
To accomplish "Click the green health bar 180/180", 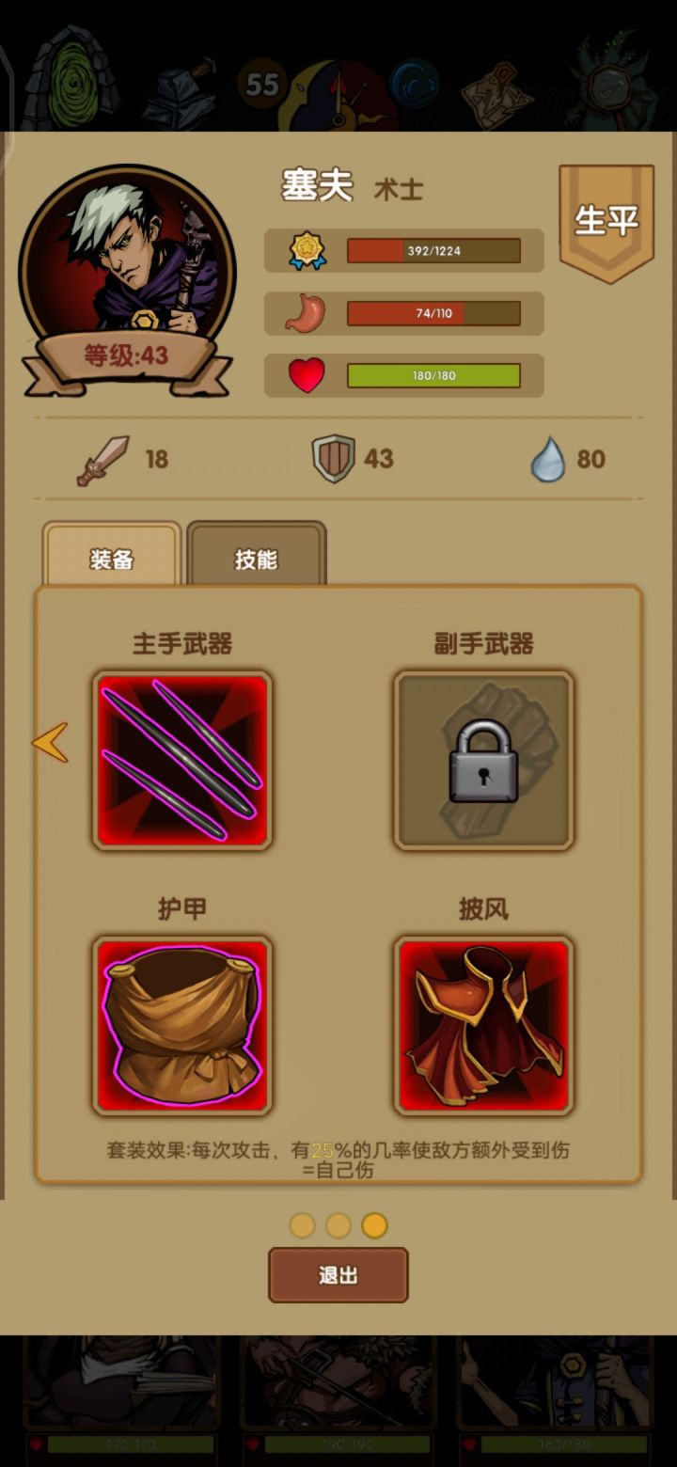I will click(433, 376).
